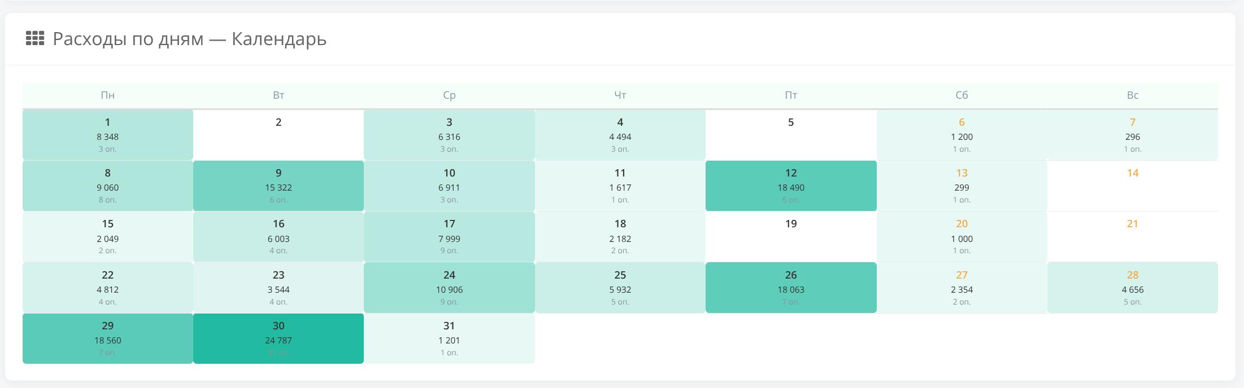Click the Вс weekday column header

(x=1132, y=95)
